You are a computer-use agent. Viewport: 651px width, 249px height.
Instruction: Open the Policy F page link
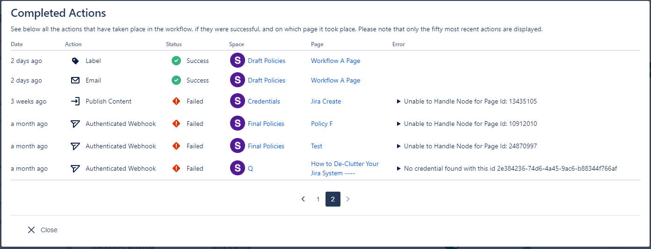pyautogui.click(x=322, y=124)
